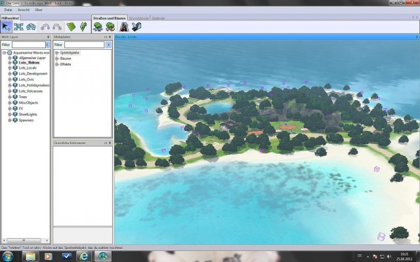Click the Aquamarine Waves world globe icon
Screen dimensions: 420x262
pyautogui.click(x=10, y=52)
